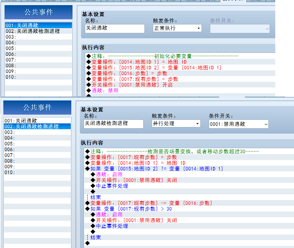Select 002:关闭遇敌检测进程 in top list
The height and width of the screenshot is (248, 294).
pyautogui.click(x=38, y=31)
